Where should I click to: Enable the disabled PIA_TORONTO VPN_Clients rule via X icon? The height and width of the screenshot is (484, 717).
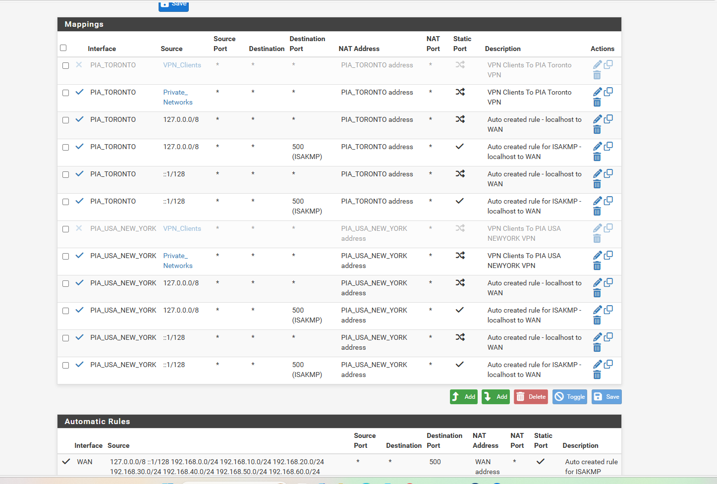79,65
